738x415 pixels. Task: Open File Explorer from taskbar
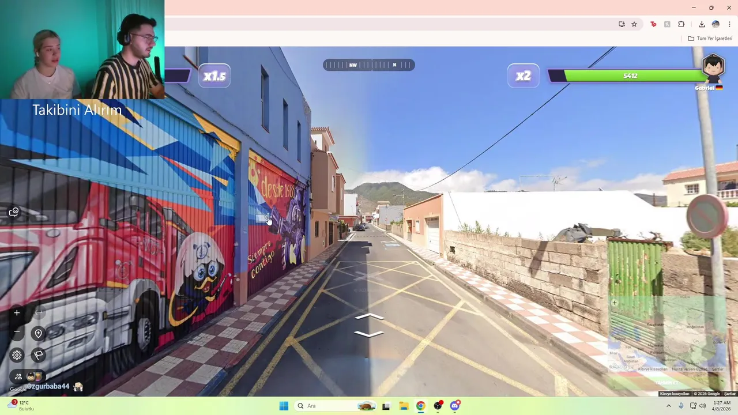point(404,406)
